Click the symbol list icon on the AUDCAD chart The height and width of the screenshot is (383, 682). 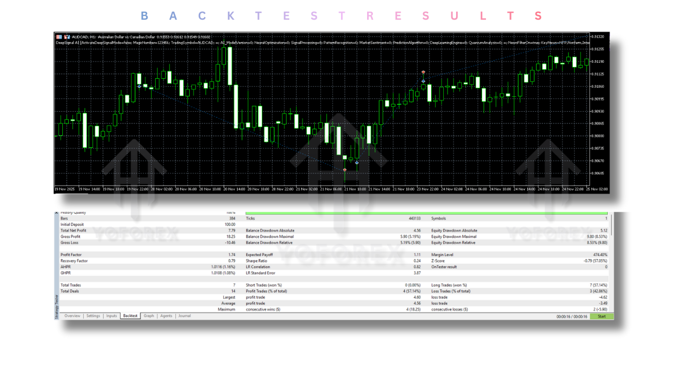pyautogui.click(x=59, y=37)
